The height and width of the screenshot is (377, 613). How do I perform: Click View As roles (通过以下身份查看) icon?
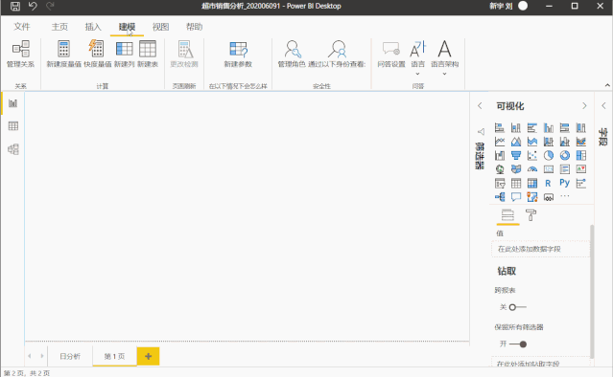tap(337, 49)
